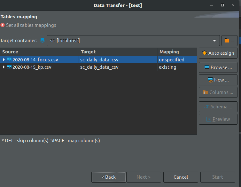This screenshot has width=241, height=187.
Task: Expand the 2020-08-15_kp.csv row
Action: (4, 67)
